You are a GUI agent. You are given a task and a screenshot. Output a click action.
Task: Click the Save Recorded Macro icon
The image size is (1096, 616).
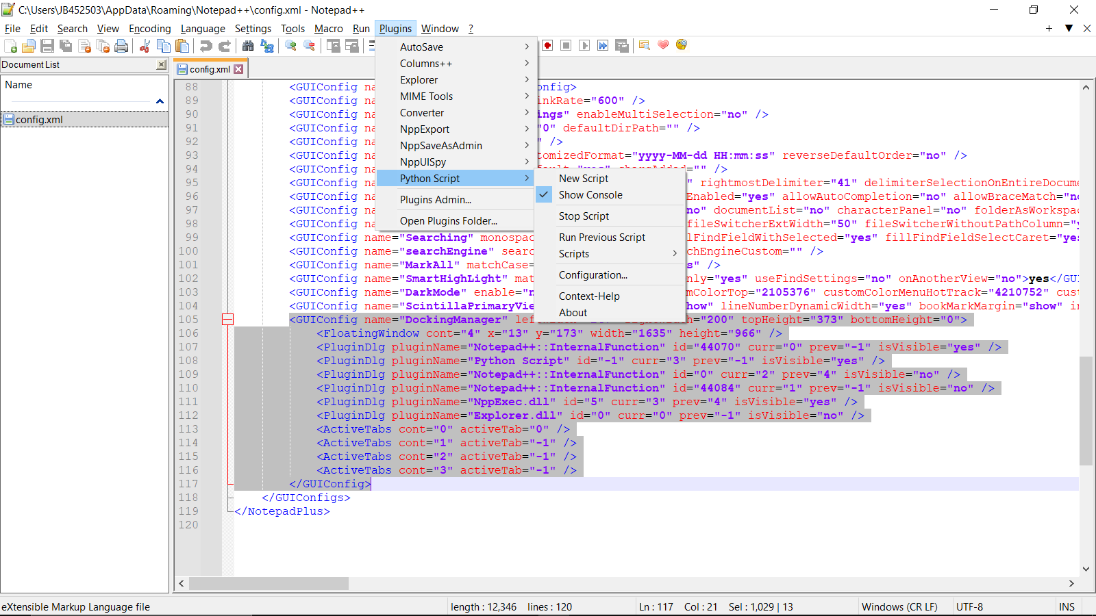coord(621,45)
